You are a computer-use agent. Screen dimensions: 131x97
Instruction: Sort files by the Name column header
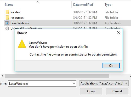tap(9, 5)
